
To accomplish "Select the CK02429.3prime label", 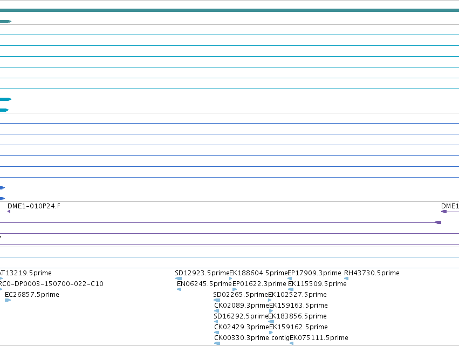I will (242, 327).
